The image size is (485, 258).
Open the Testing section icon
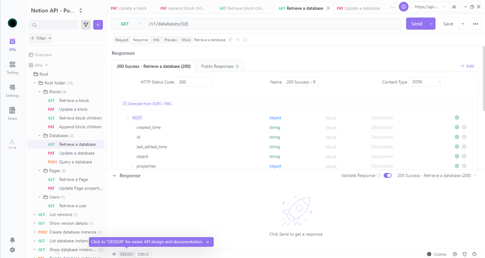click(x=12, y=64)
